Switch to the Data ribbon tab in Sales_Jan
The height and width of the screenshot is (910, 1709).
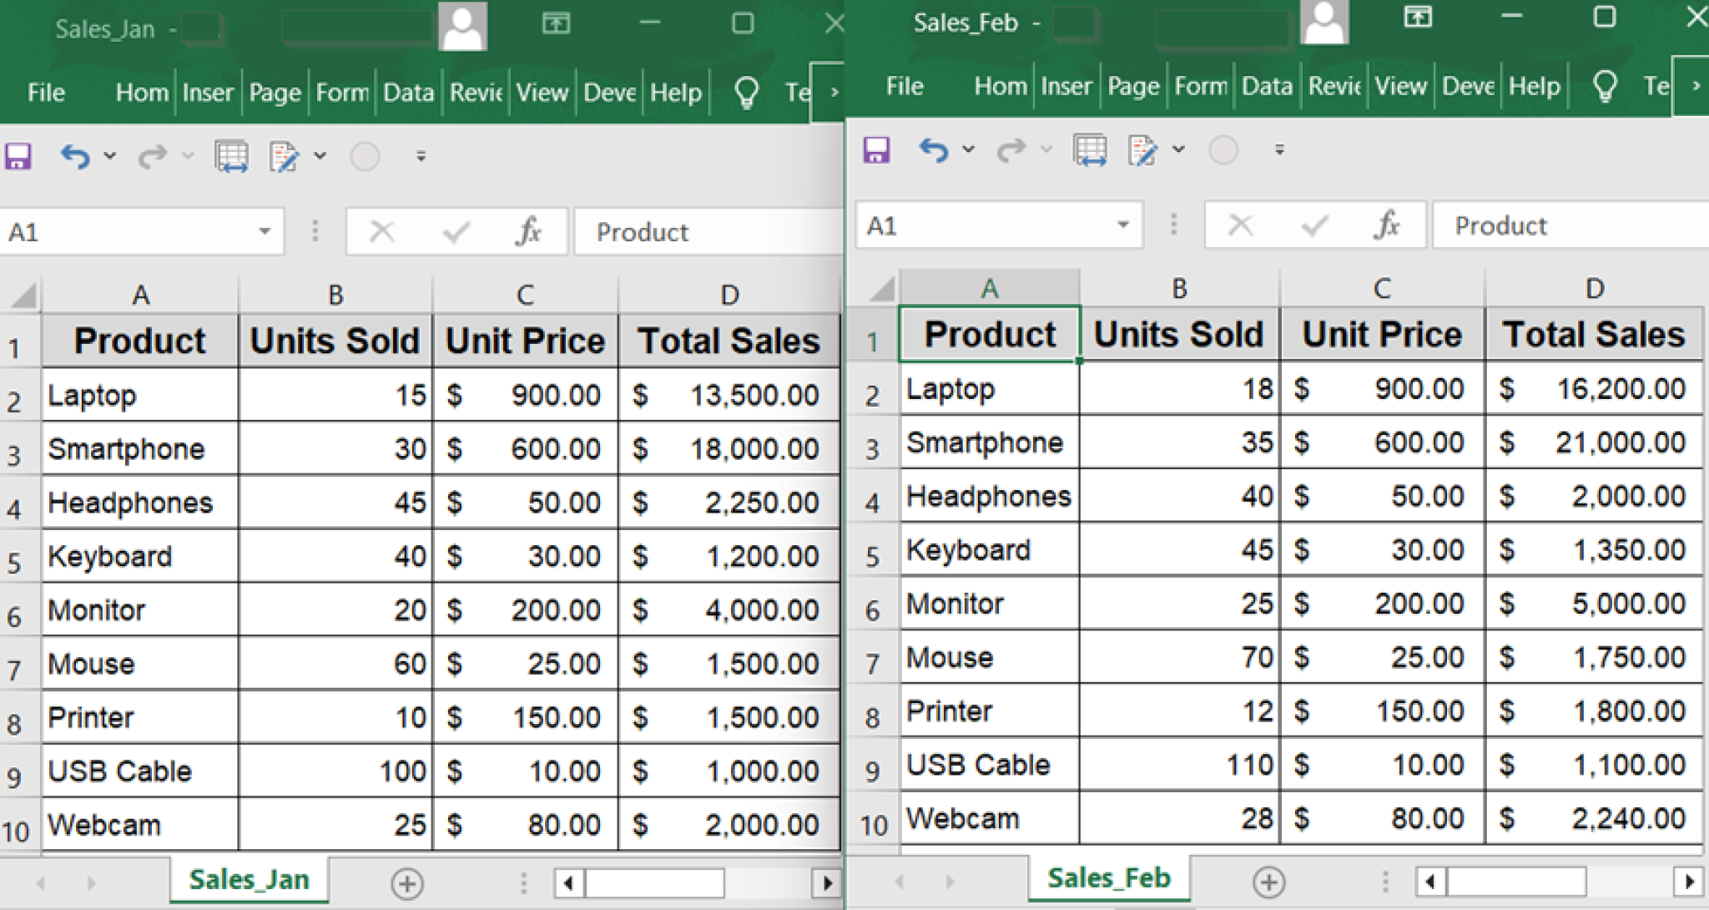pyautogui.click(x=410, y=92)
